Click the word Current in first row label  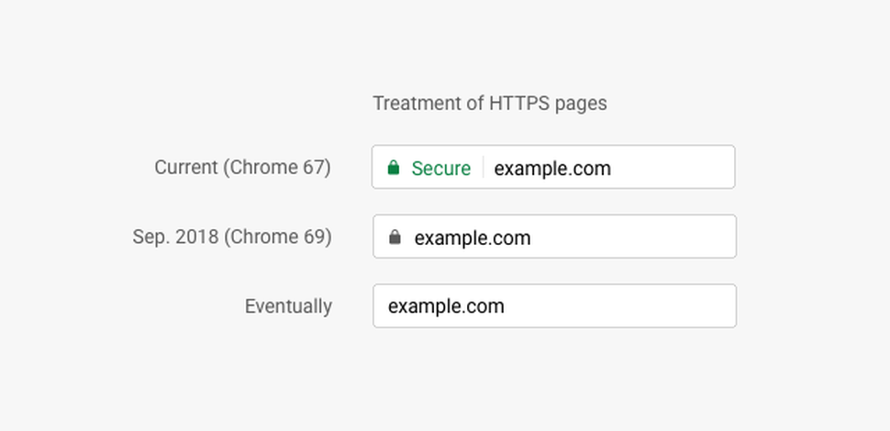click(x=186, y=168)
